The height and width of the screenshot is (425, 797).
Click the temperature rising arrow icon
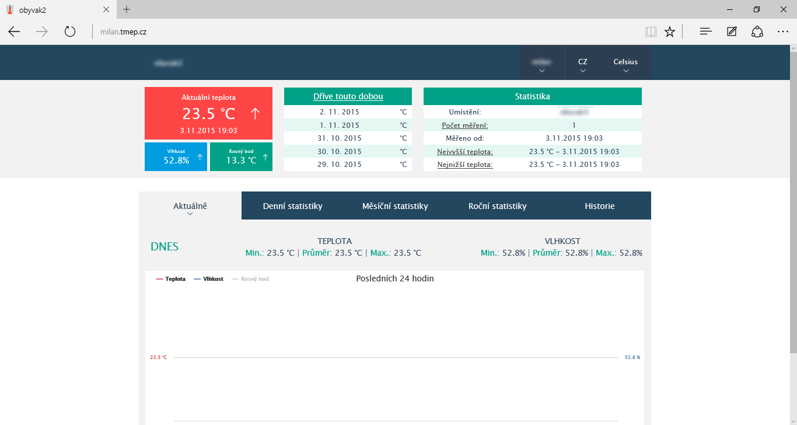(255, 114)
